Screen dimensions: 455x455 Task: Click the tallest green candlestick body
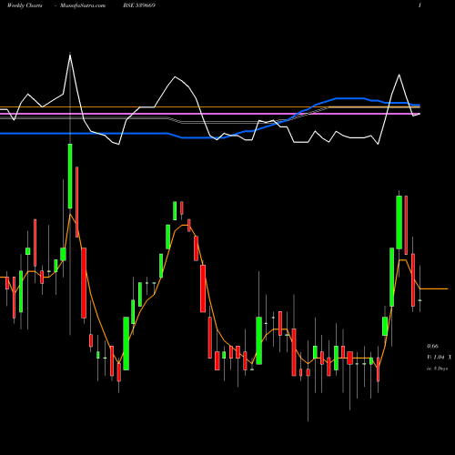click(70, 177)
